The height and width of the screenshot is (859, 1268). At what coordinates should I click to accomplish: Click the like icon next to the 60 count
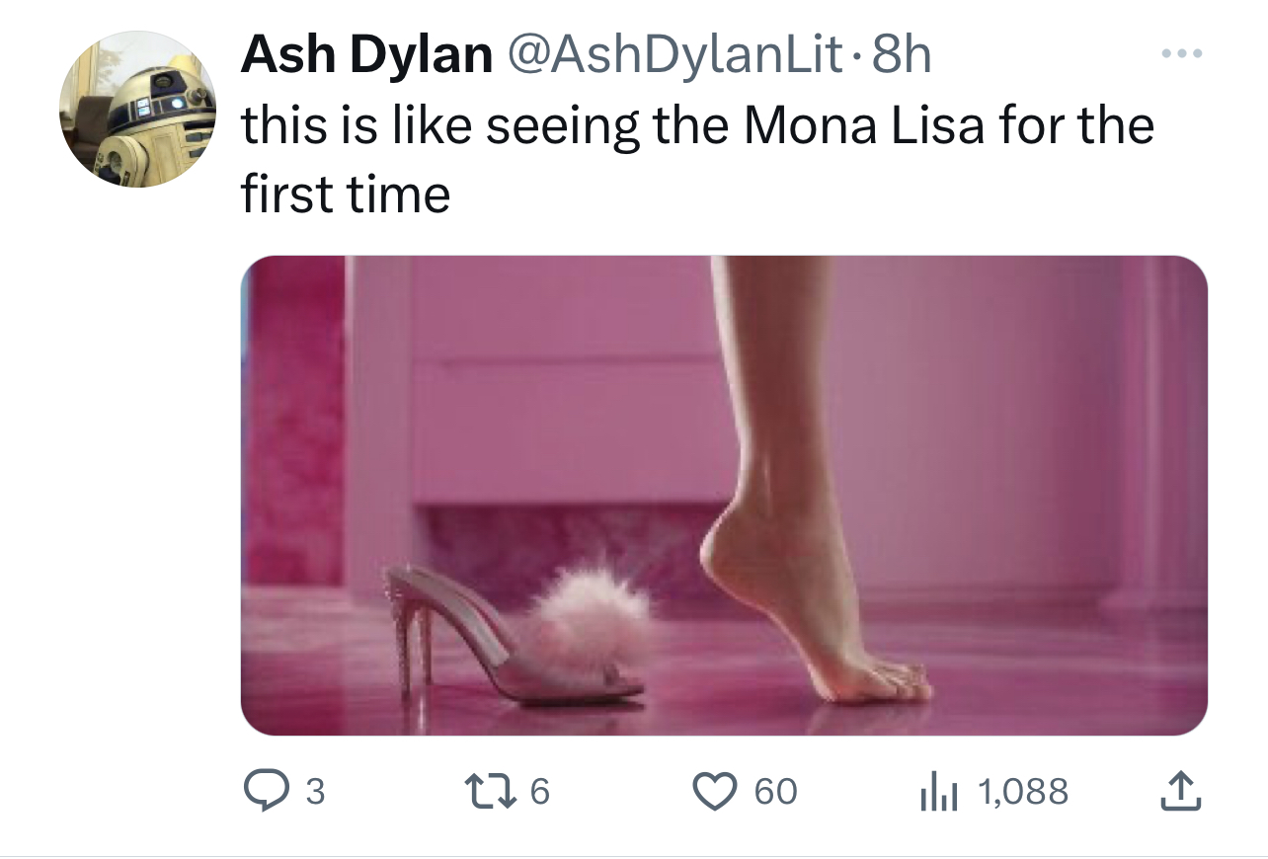(x=718, y=790)
